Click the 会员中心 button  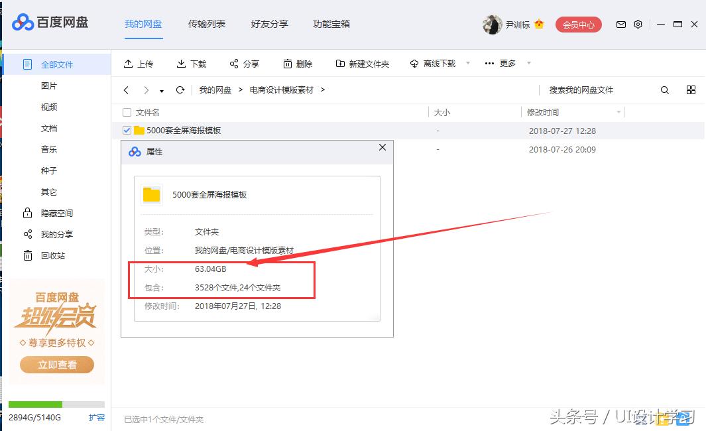coord(578,24)
